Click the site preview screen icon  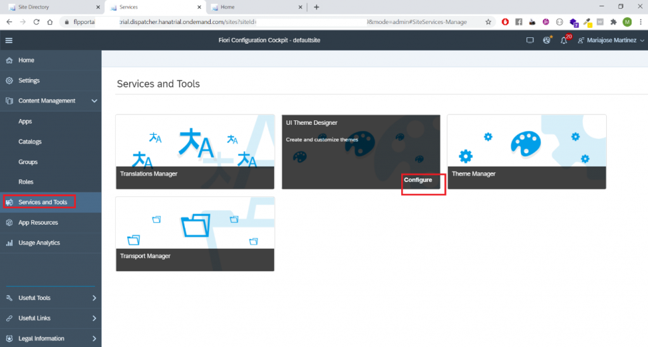pos(530,40)
